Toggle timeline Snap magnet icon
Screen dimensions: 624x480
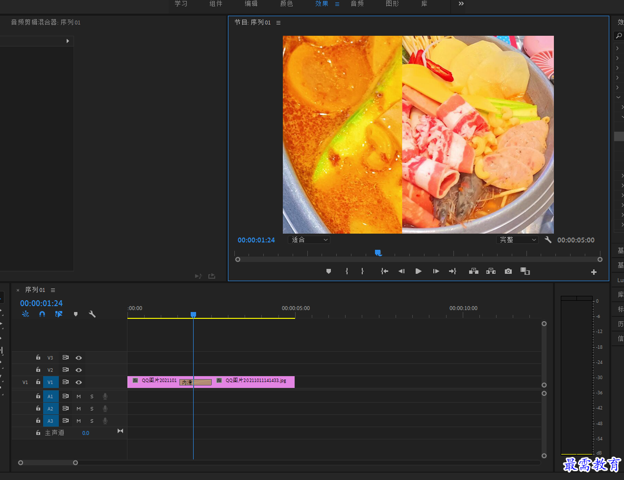pos(42,314)
